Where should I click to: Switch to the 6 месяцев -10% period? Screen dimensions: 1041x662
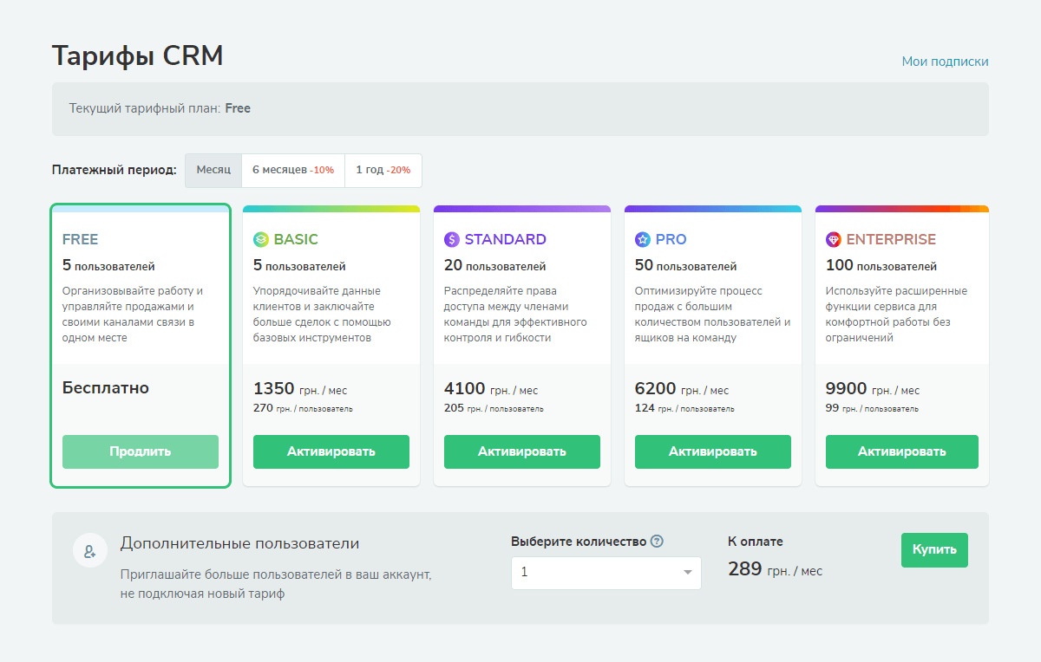point(293,171)
